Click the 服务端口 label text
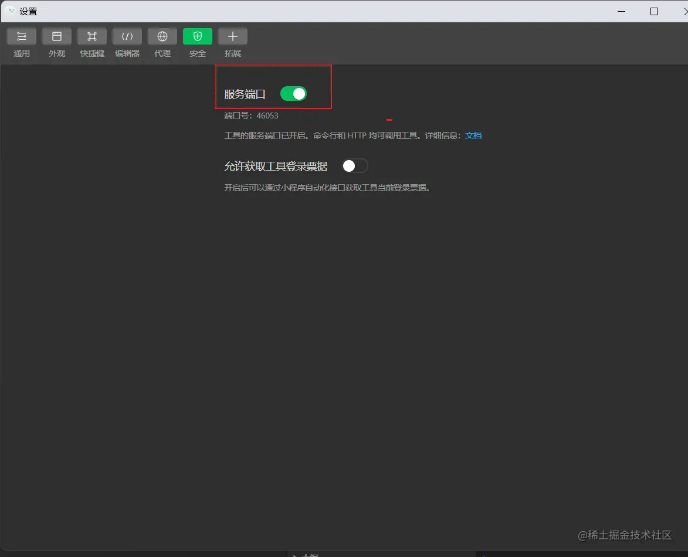688x557 pixels. coord(245,94)
